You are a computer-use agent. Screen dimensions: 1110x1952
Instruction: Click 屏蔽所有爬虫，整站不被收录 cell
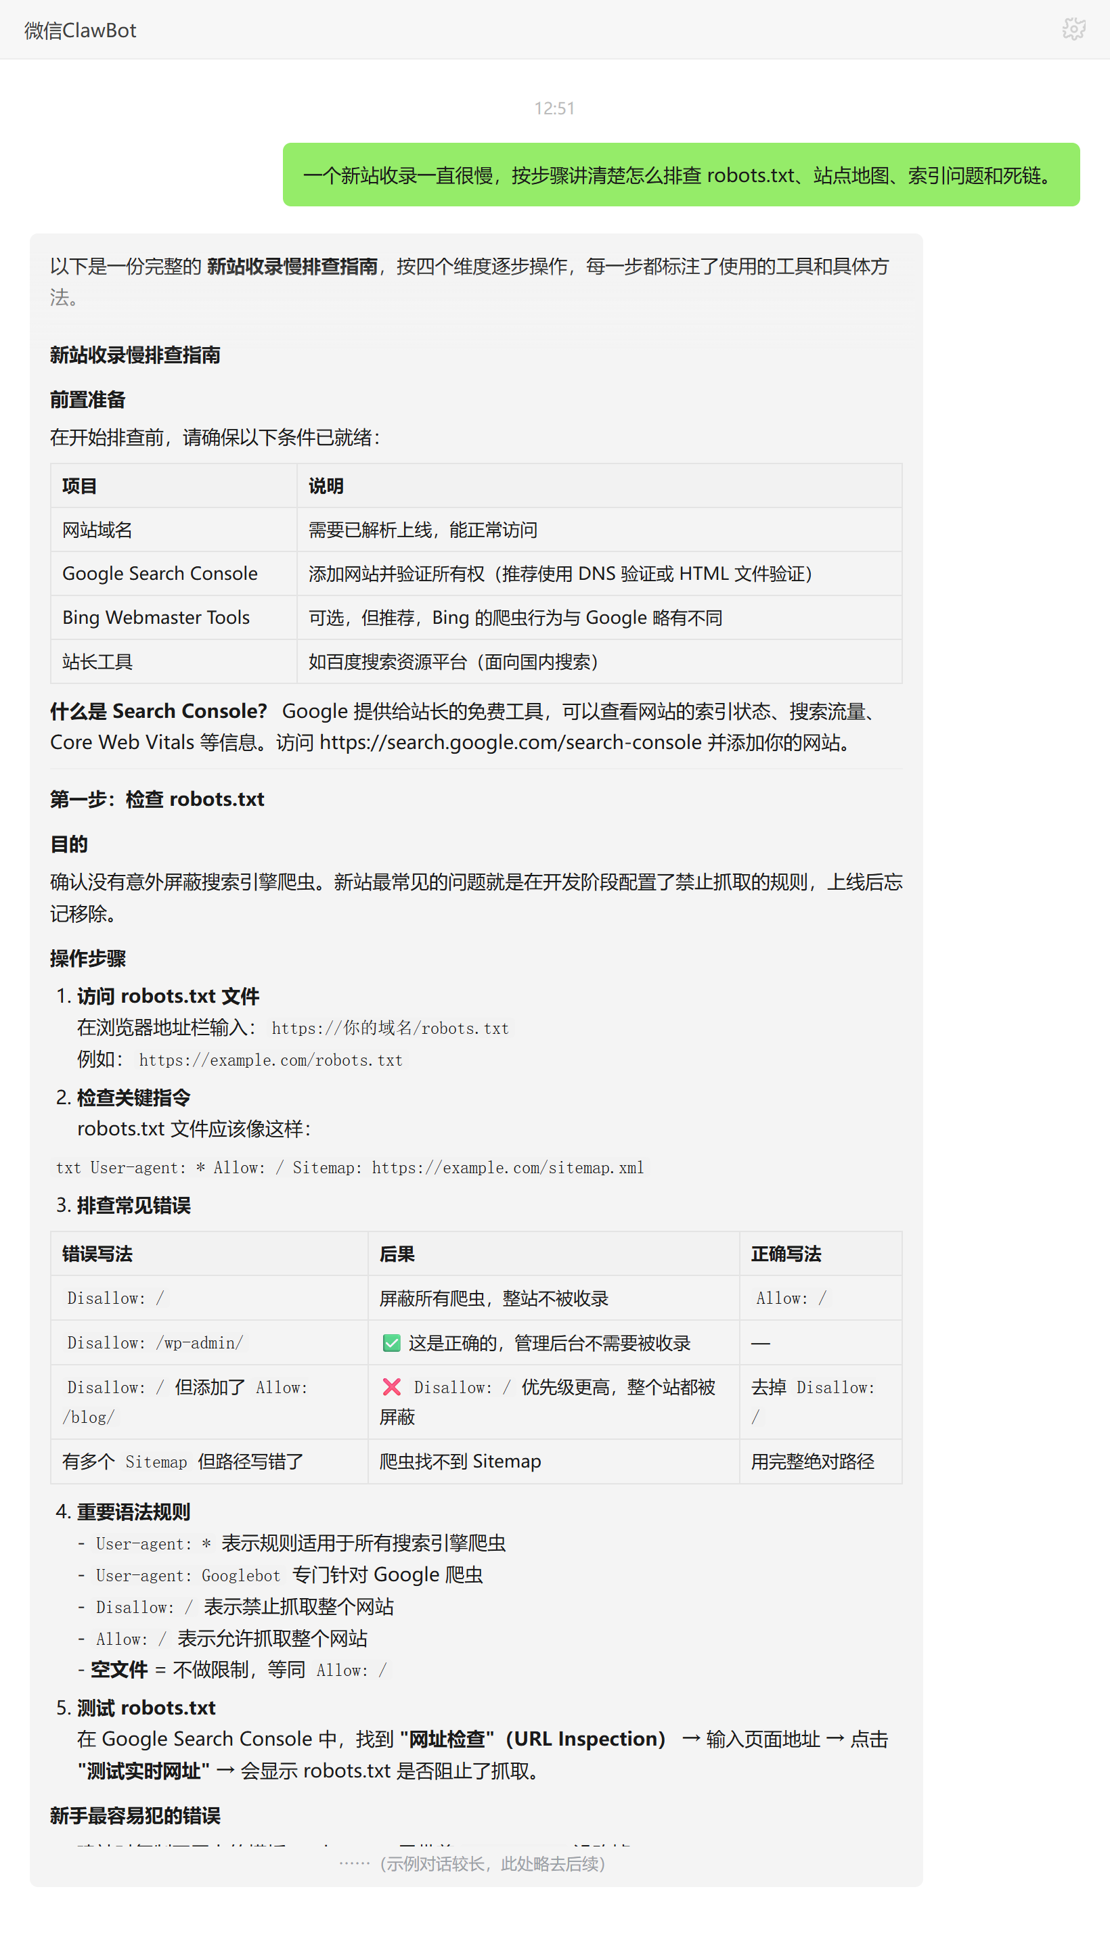click(554, 1298)
